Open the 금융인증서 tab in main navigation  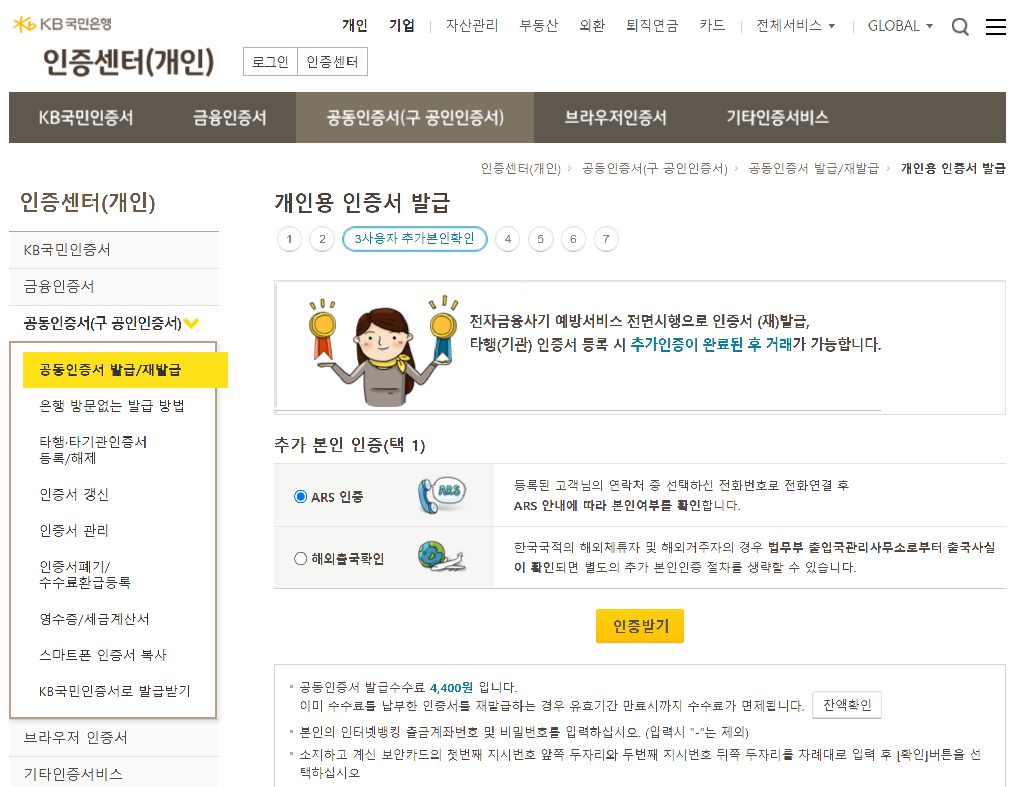click(229, 118)
